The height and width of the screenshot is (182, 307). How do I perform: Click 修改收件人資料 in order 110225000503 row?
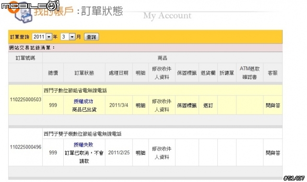pos(162,106)
